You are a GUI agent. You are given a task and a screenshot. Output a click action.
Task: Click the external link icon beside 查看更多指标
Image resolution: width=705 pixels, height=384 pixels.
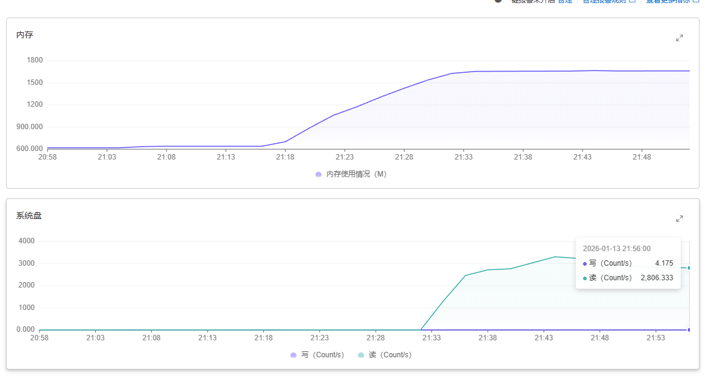tap(697, 1)
